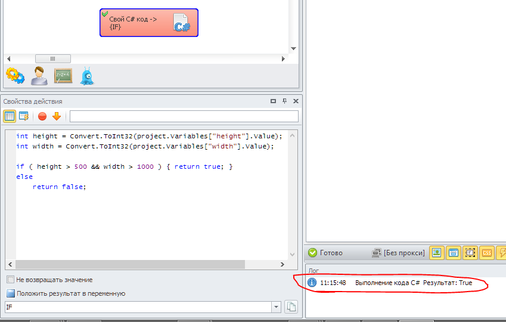The width and height of the screenshot is (506, 322).
Task: Click the user profile person icon
Action: tap(39, 76)
